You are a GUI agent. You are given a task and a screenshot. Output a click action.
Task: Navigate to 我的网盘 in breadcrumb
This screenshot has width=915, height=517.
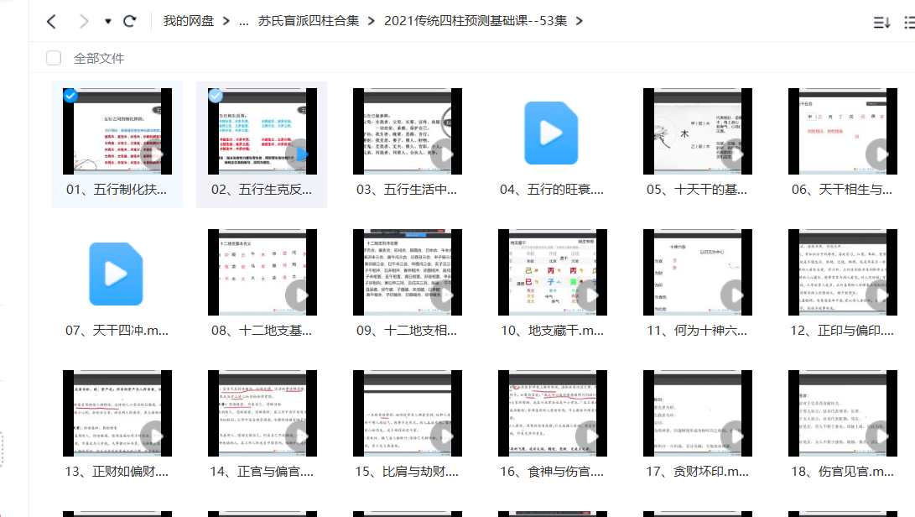pos(190,22)
